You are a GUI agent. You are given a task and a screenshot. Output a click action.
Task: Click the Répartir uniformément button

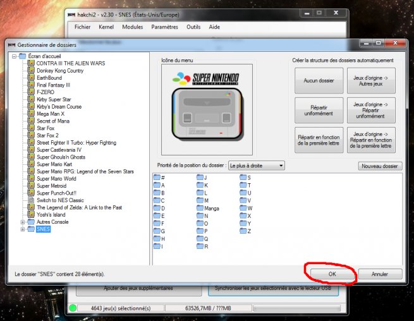pyautogui.click(x=319, y=111)
